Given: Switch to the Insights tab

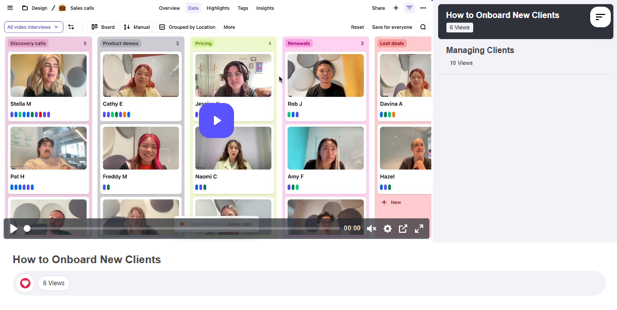Looking at the screenshot, I should point(265,8).
